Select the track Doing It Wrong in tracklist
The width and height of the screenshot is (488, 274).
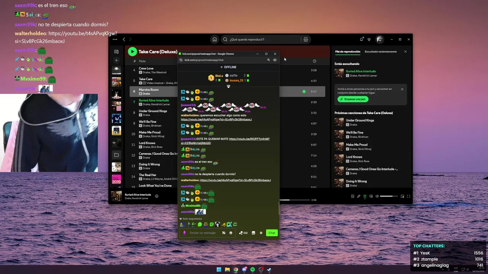149,164
